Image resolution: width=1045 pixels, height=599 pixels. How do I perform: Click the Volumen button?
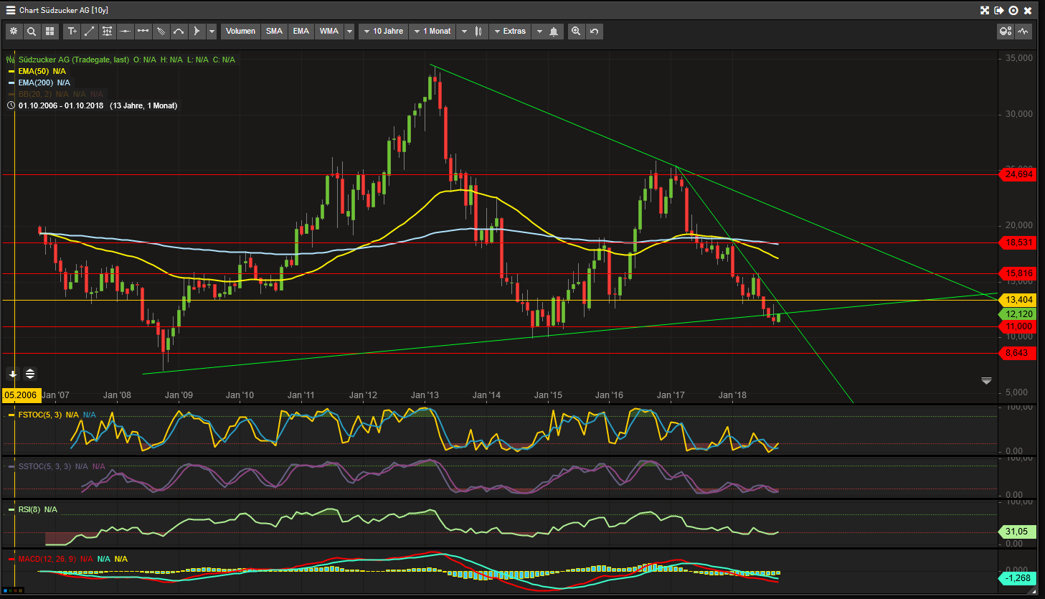click(240, 32)
